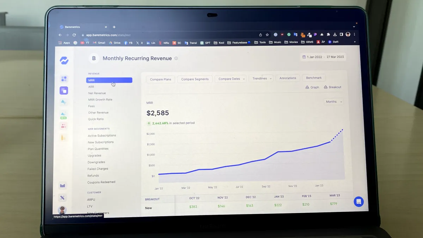
Task: Open the Months interval dropdown
Action: pyautogui.click(x=333, y=102)
